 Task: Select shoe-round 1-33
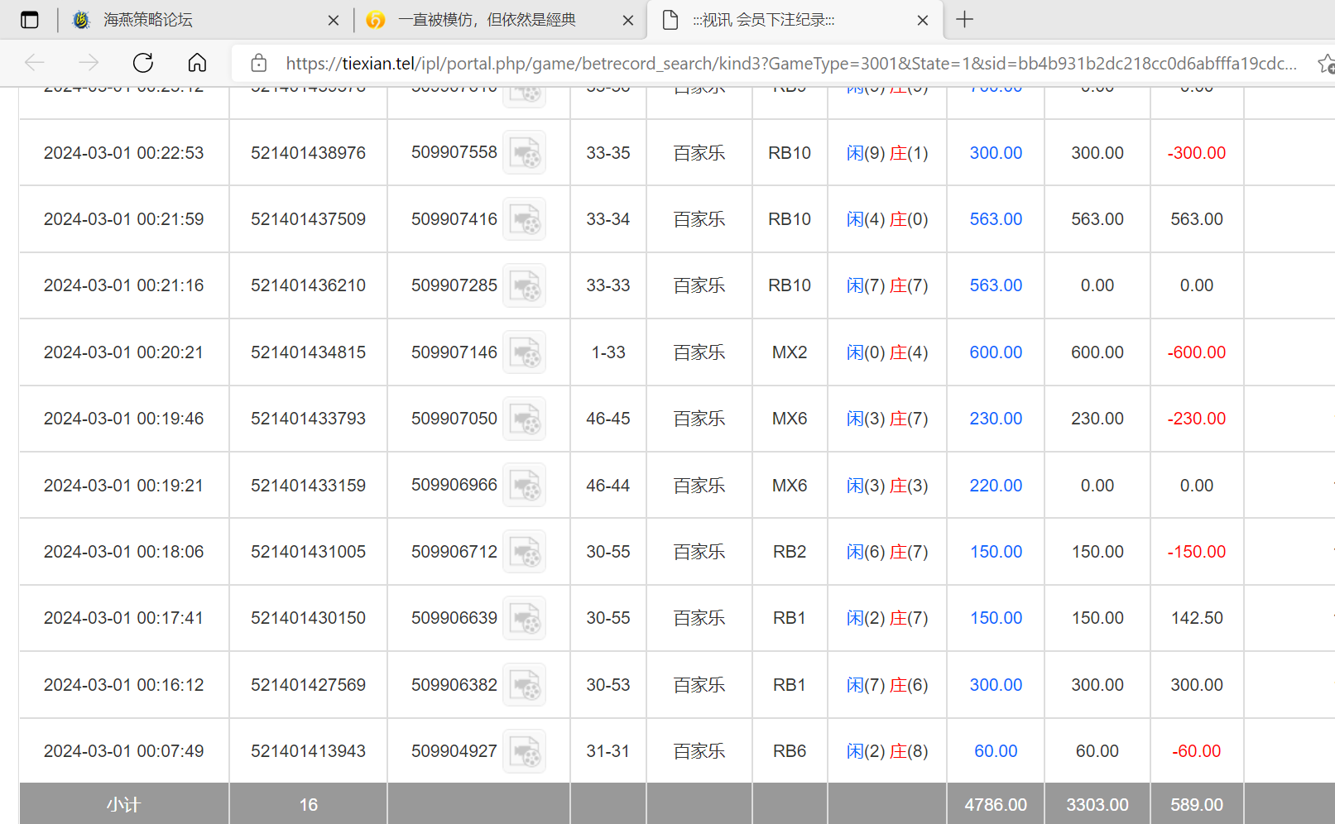(608, 352)
